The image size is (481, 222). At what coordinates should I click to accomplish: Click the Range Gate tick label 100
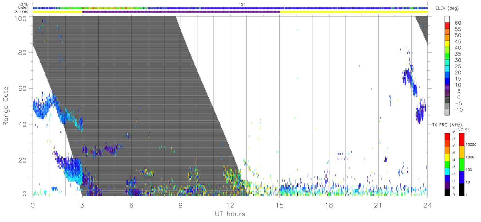tap(21, 18)
